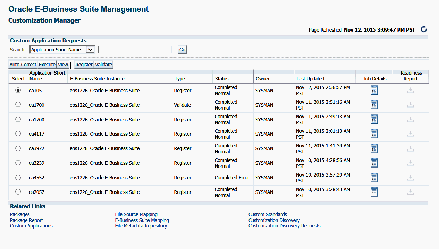The height and width of the screenshot is (249, 439).
Task: Open the File Source Mapping link
Action: [x=136, y=214]
